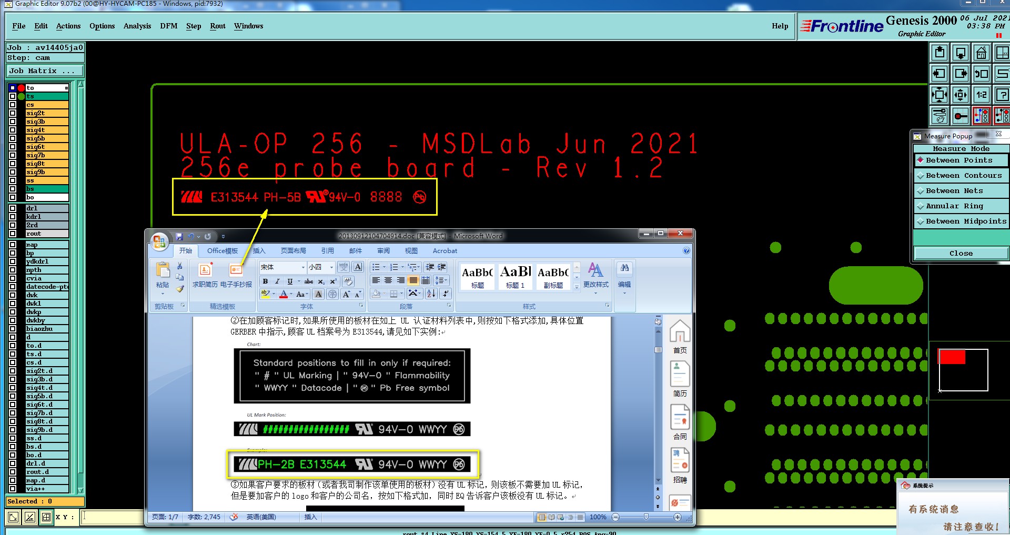
Task: Click the 求职简历 template icon
Action: coord(205,276)
